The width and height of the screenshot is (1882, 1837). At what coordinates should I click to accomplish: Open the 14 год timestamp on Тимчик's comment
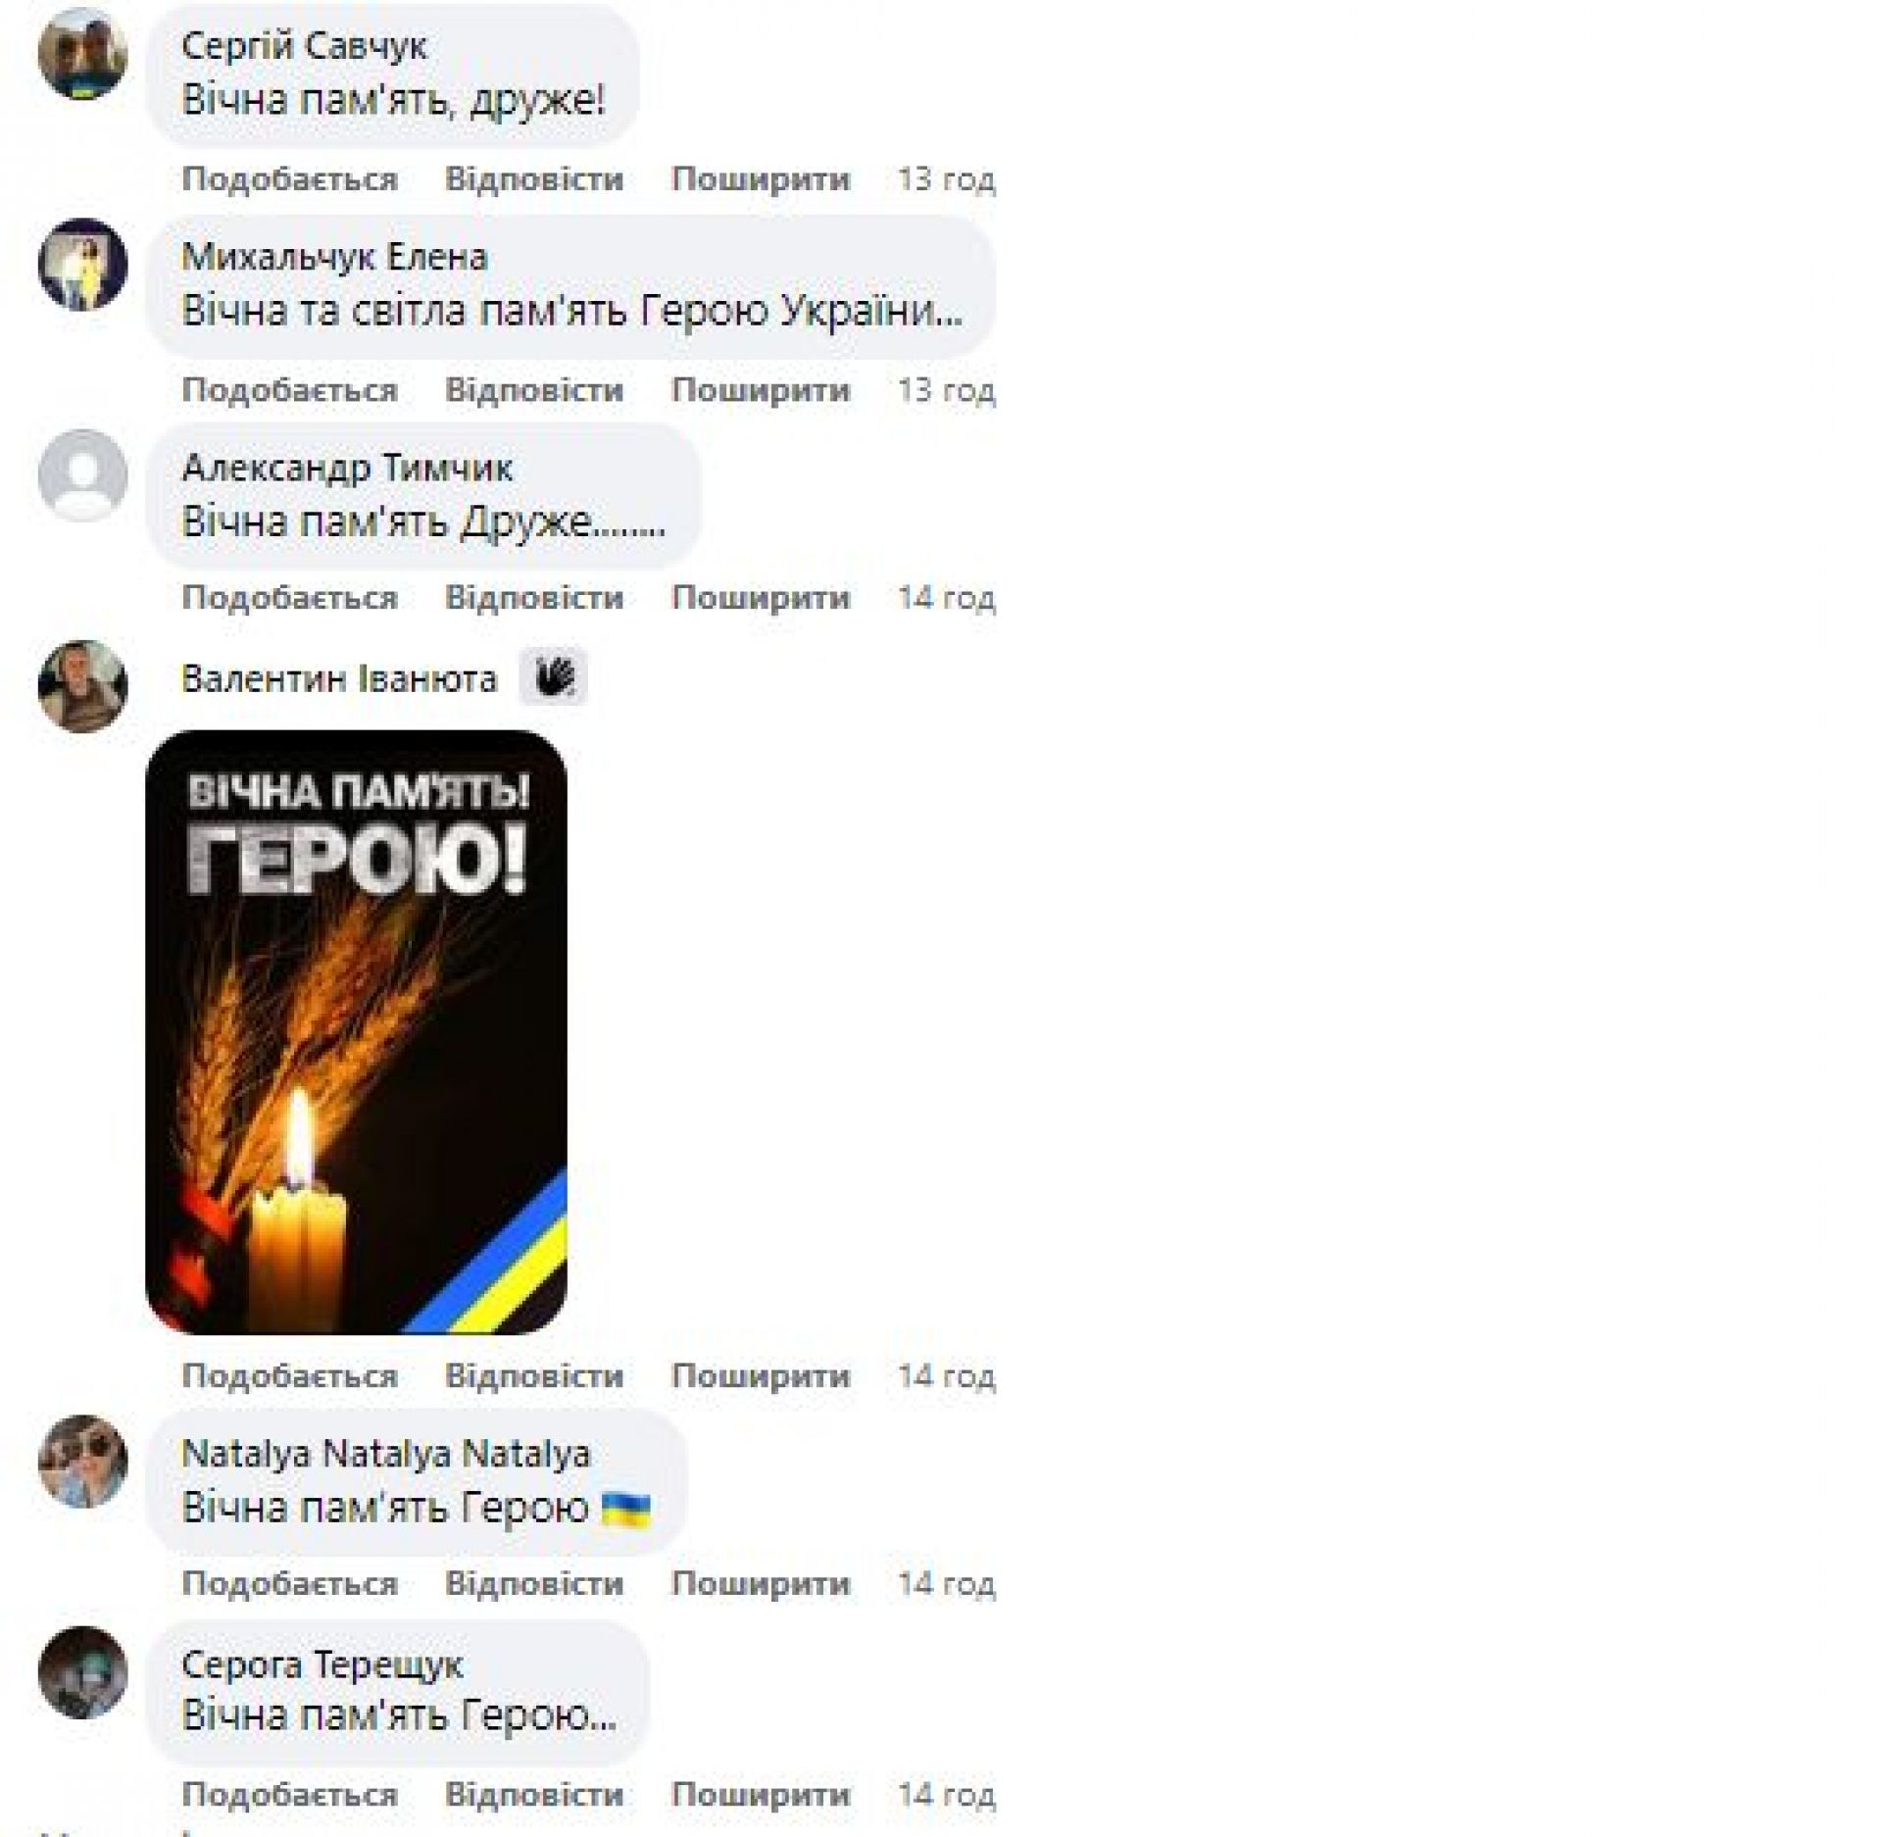947,598
